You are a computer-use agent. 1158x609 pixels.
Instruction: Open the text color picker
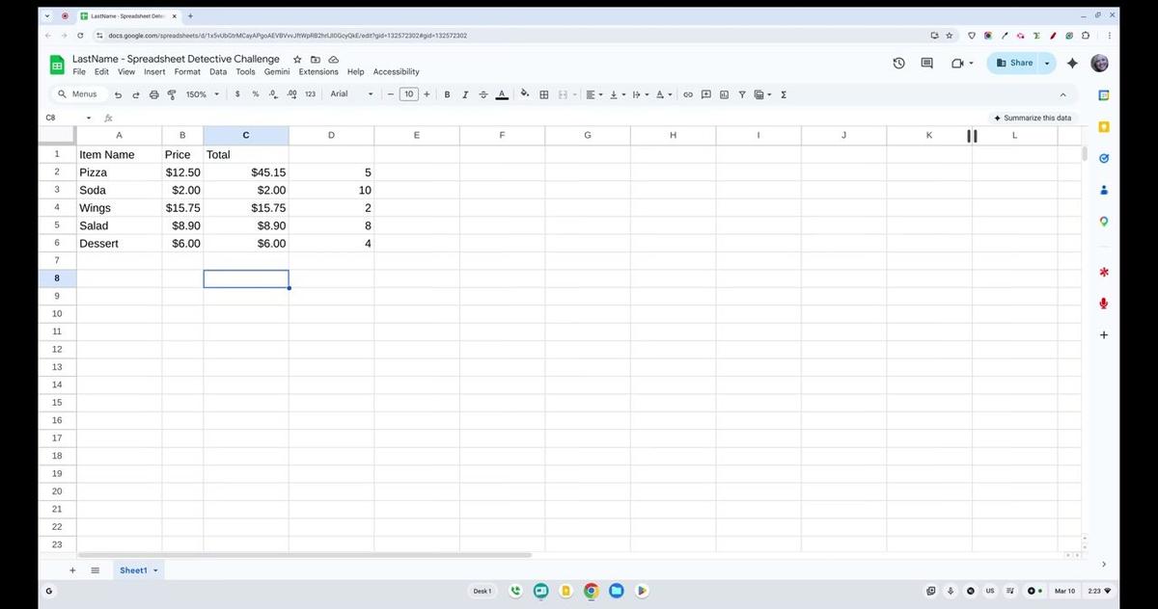coord(502,93)
